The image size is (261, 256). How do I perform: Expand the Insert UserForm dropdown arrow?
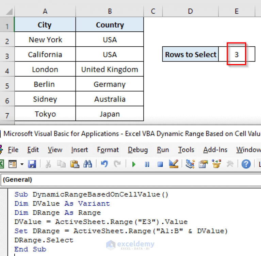(22, 164)
